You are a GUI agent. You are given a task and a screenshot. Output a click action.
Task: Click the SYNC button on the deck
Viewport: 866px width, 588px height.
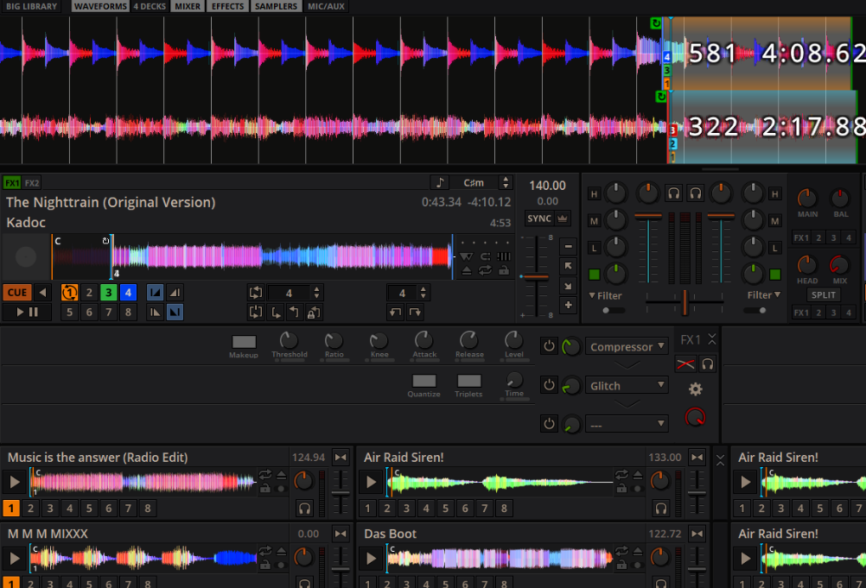539,218
